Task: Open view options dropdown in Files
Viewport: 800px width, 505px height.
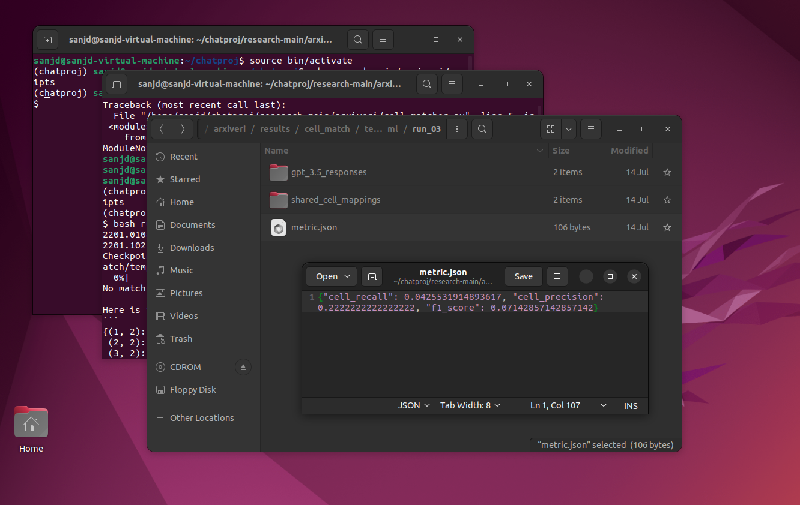Action: (x=569, y=129)
